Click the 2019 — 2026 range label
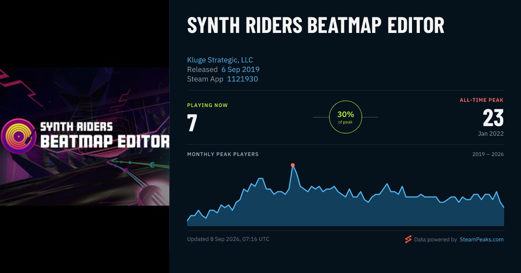Viewport: 521px width, 273px height. (488, 154)
